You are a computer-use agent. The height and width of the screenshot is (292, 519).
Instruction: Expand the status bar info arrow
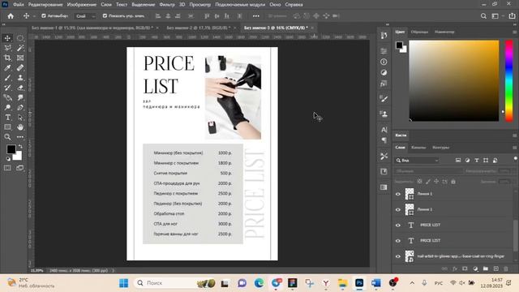[113, 270]
